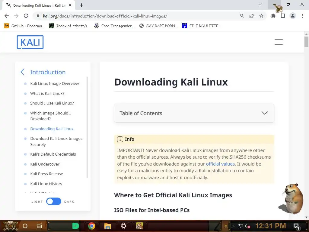Screen dimensions: 309x232
Task: Click the LIGHT theme label
Action: click(x=37, y=201)
